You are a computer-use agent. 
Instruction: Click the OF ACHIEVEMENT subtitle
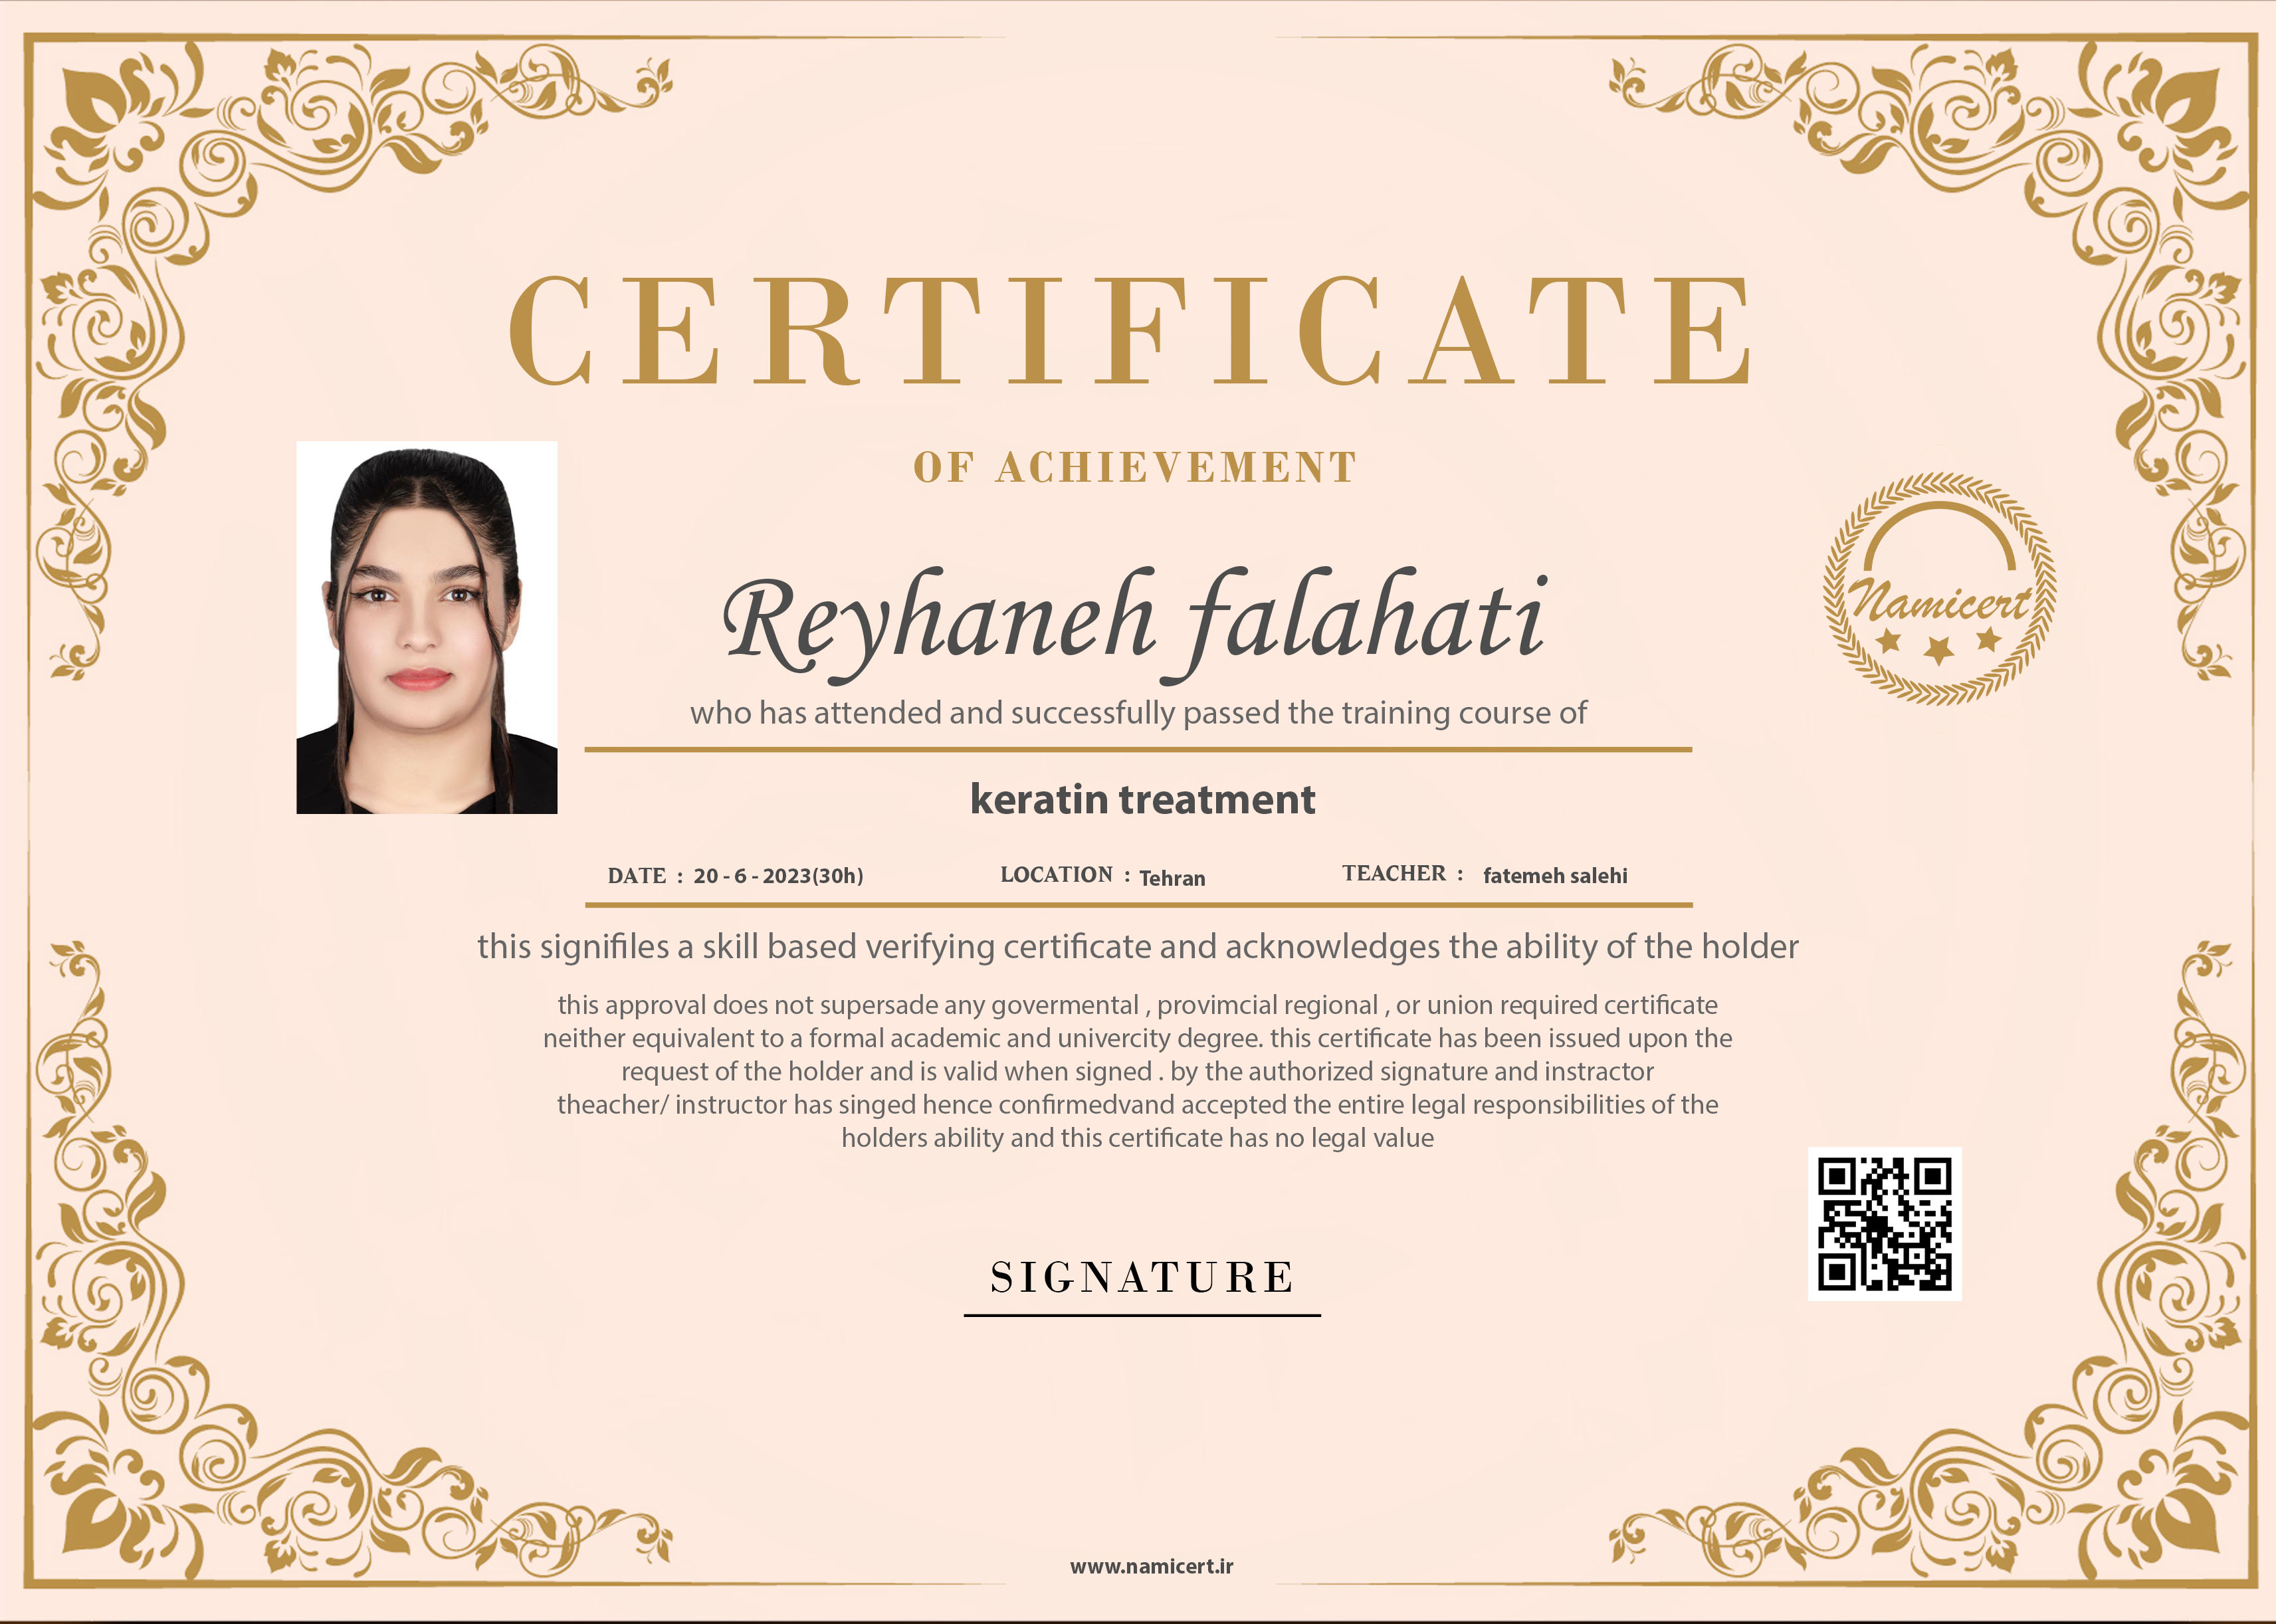tap(1135, 468)
